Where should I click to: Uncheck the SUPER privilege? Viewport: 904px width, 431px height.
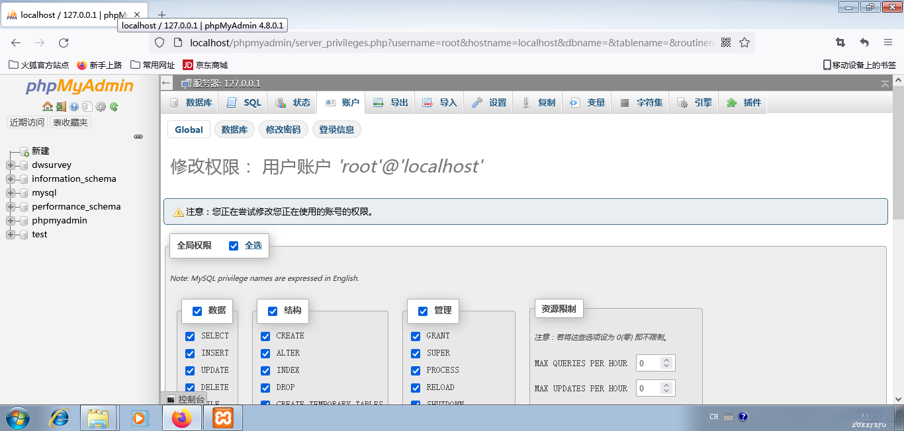(x=416, y=354)
